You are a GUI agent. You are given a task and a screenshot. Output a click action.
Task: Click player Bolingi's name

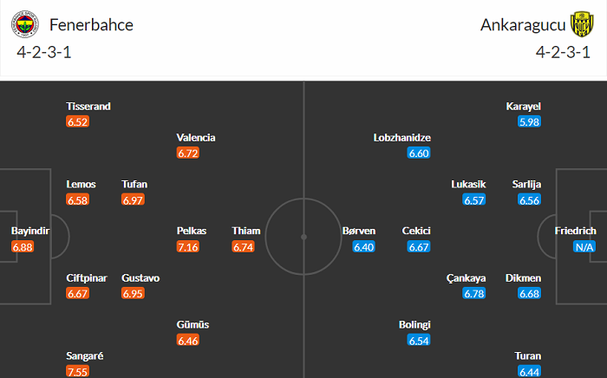414,325
